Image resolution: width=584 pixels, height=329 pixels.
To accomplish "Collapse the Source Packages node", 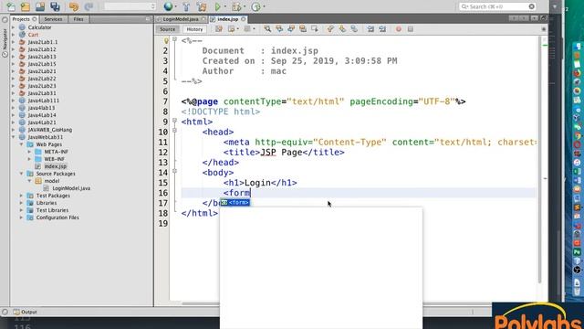I will pos(21,174).
